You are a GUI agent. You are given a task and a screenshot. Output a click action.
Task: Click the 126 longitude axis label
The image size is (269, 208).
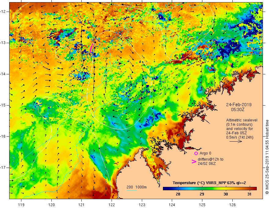232,205
